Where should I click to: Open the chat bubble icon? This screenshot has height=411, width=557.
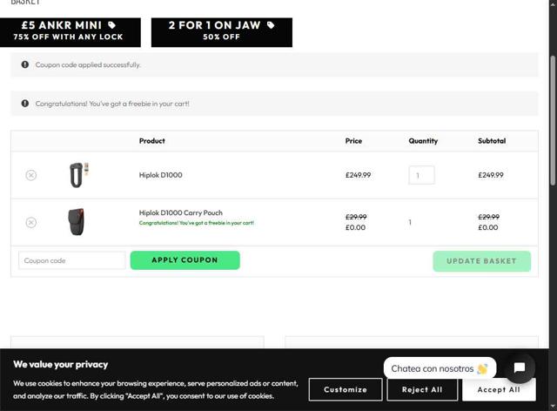coord(520,367)
